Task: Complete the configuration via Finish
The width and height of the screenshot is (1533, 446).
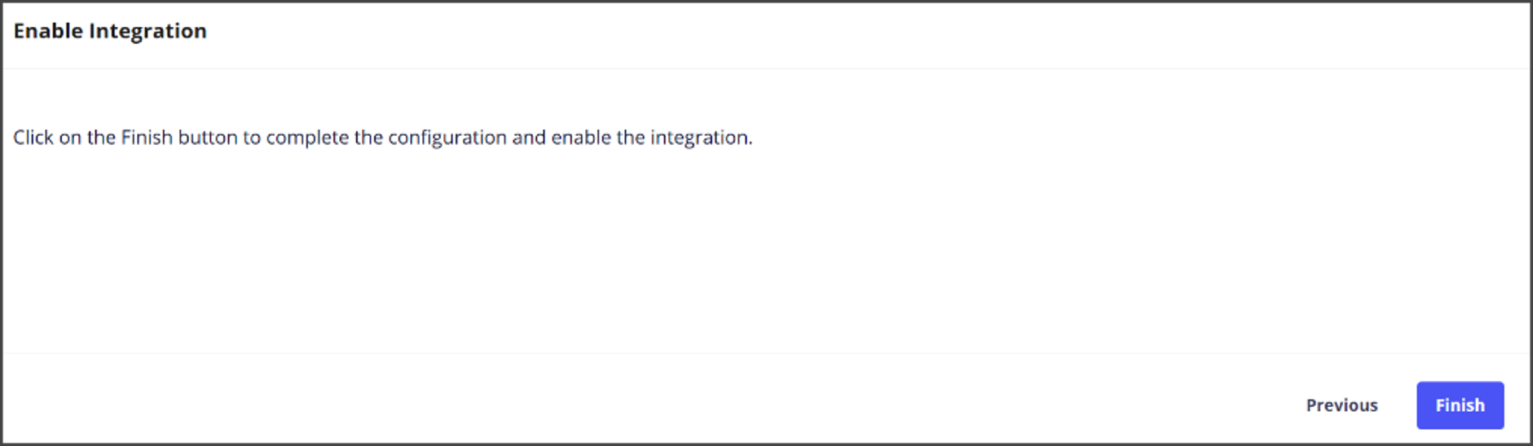Action: [1460, 405]
